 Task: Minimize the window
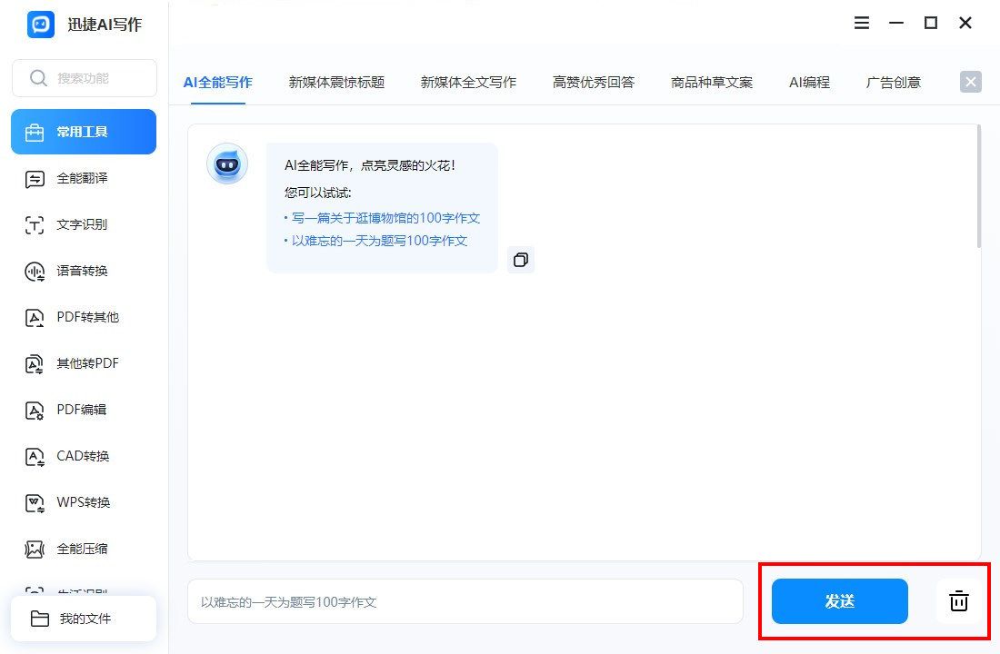(896, 23)
